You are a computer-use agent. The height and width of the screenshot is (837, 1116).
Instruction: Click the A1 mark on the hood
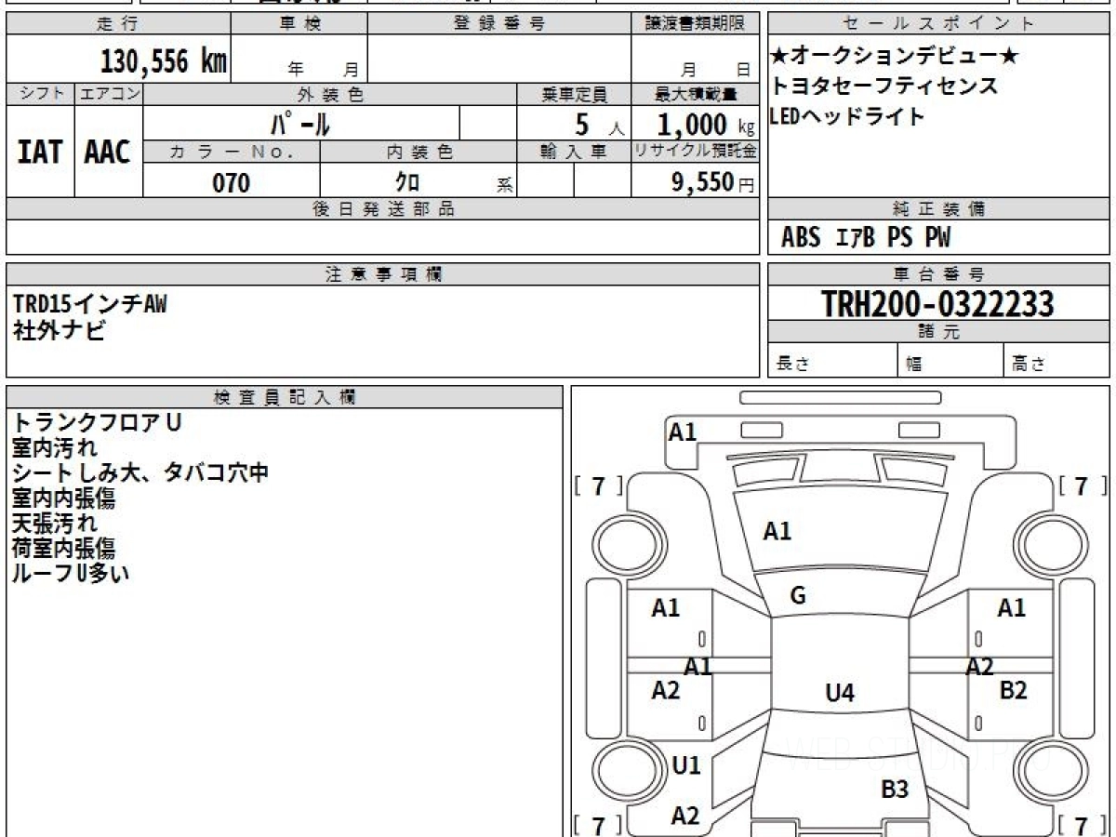[777, 532]
